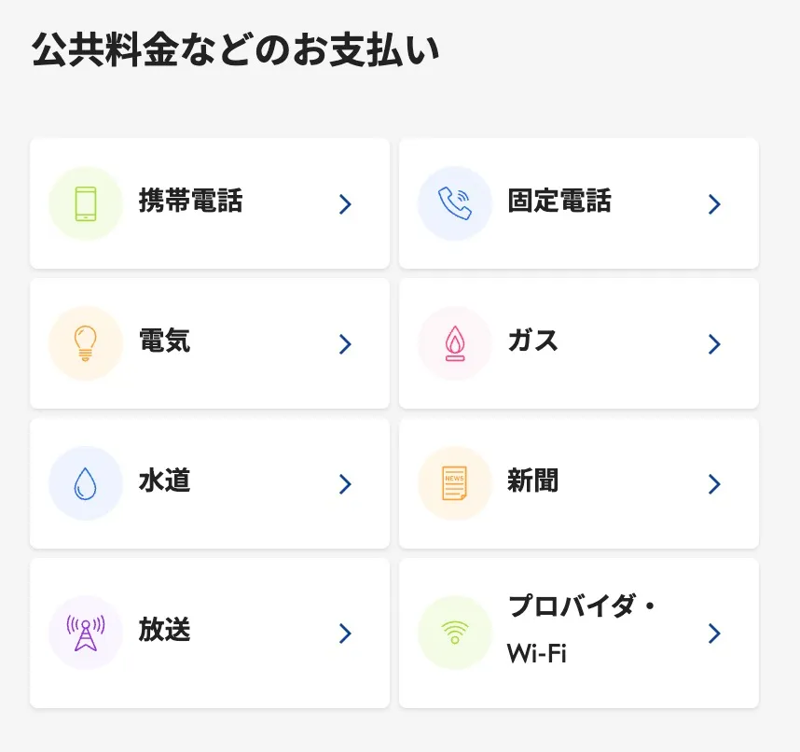Choose the 水道 text label
The width and height of the screenshot is (800, 752).
click(165, 480)
